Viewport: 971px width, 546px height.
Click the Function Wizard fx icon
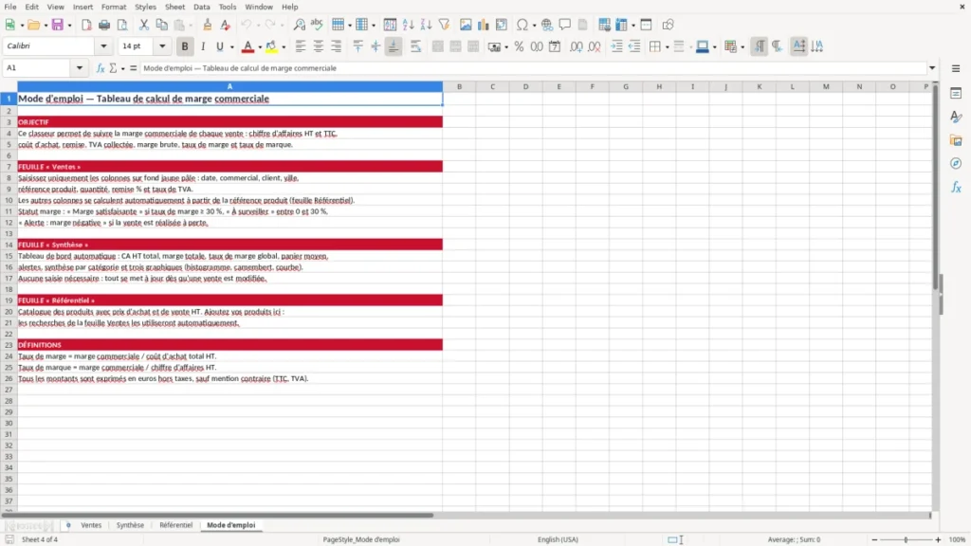(x=101, y=68)
